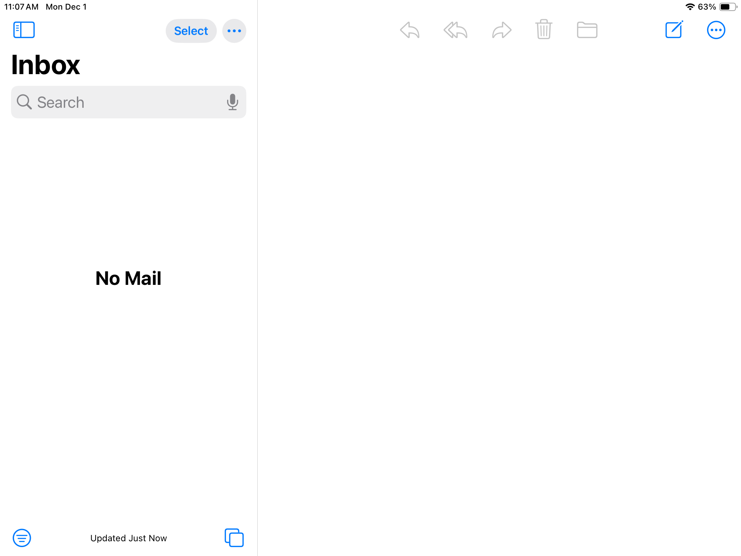Image resolution: width=741 pixels, height=556 pixels.
Task: Click the Reply arrow icon
Action: pyautogui.click(x=410, y=30)
